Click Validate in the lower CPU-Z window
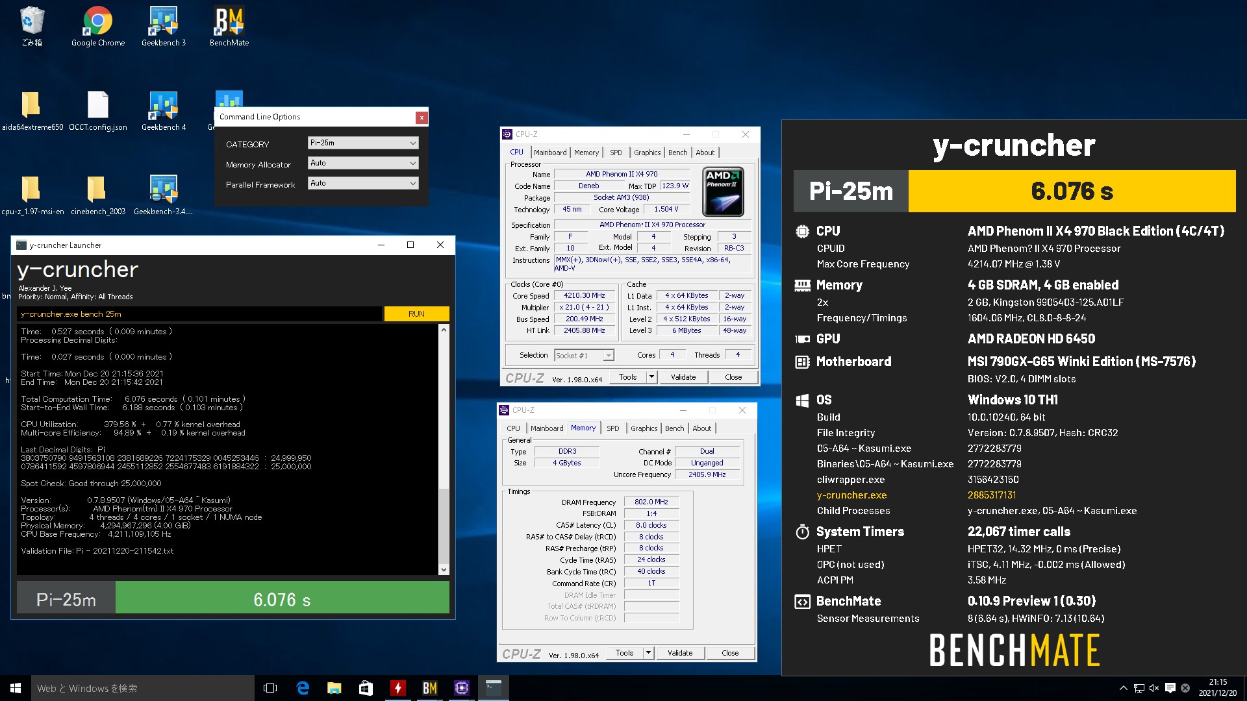Viewport: 1247px width, 701px height. (680, 653)
